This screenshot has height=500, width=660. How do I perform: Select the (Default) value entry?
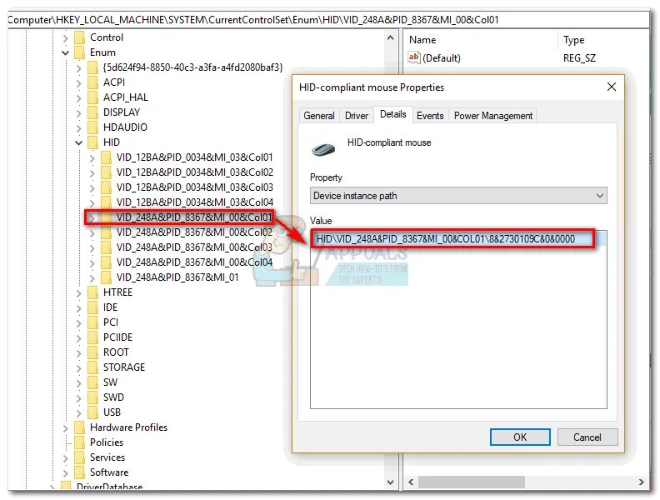tap(441, 58)
